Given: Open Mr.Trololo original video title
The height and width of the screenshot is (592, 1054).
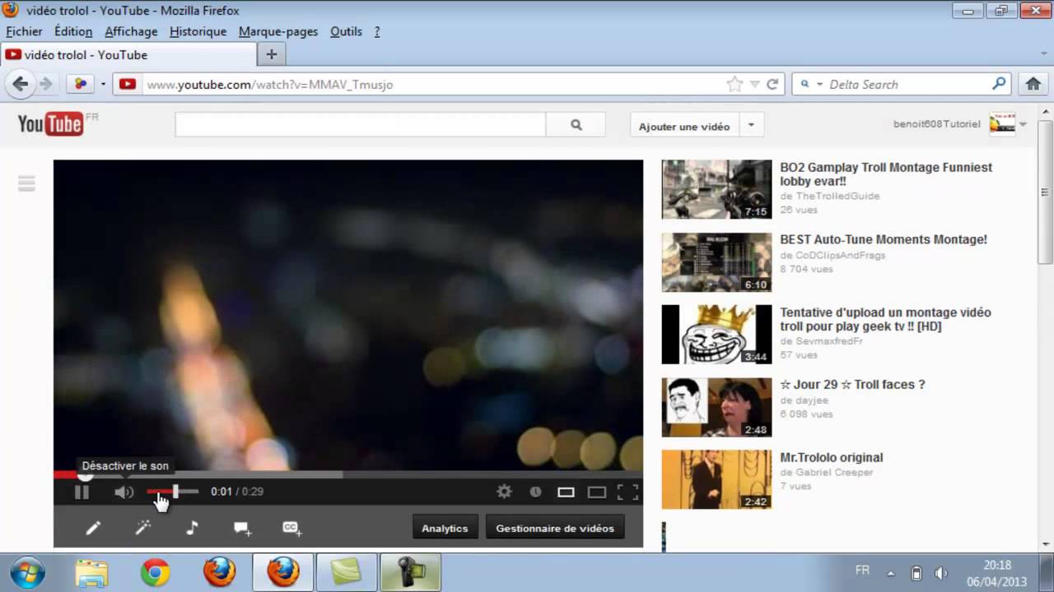Looking at the screenshot, I should pyautogui.click(x=831, y=457).
